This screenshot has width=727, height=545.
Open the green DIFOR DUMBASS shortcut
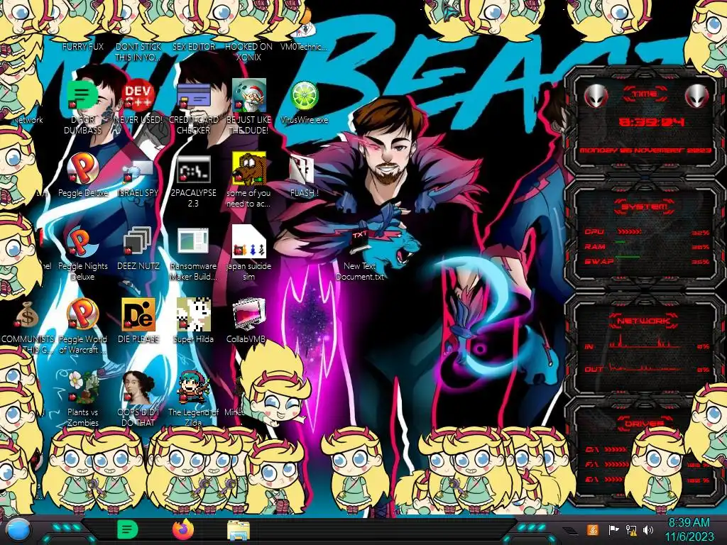(82, 96)
